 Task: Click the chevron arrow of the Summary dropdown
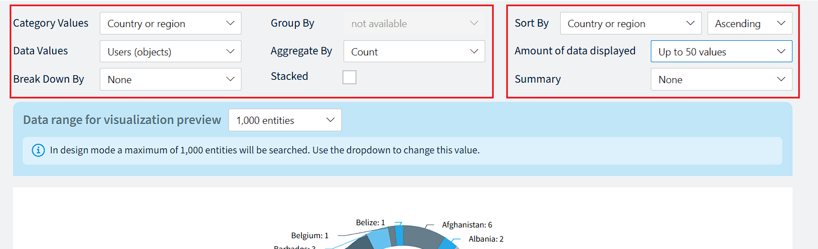coord(781,79)
